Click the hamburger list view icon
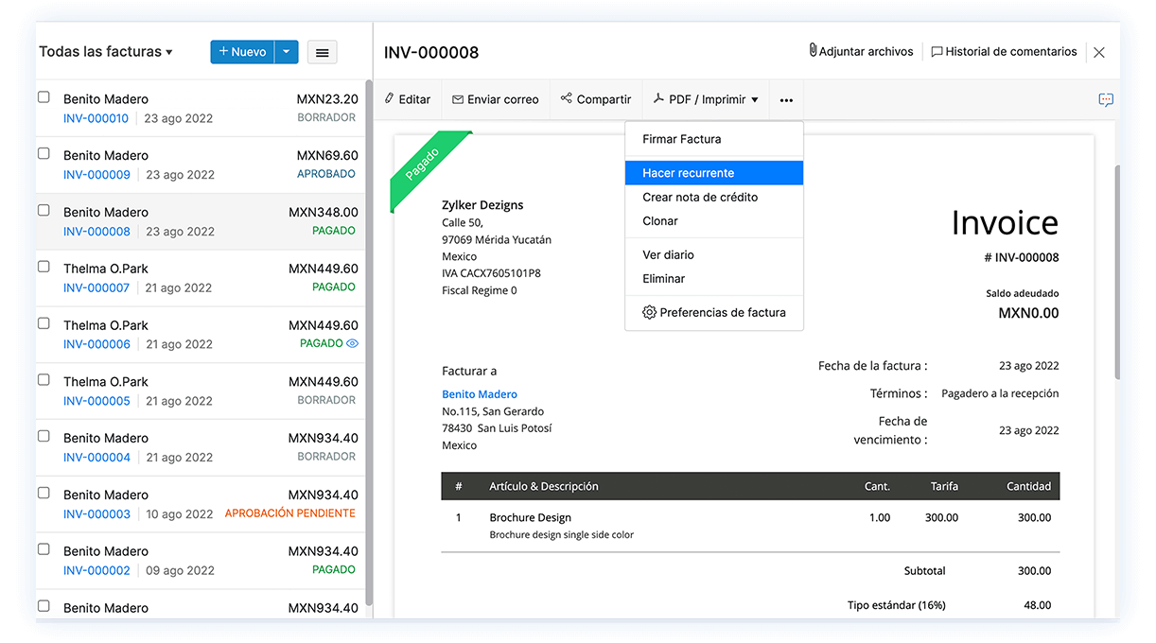1156x643 pixels. click(322, 53)
